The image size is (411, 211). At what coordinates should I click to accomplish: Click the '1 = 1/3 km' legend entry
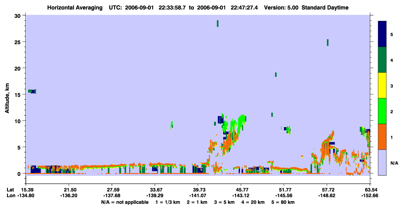[x=168, y=202]
